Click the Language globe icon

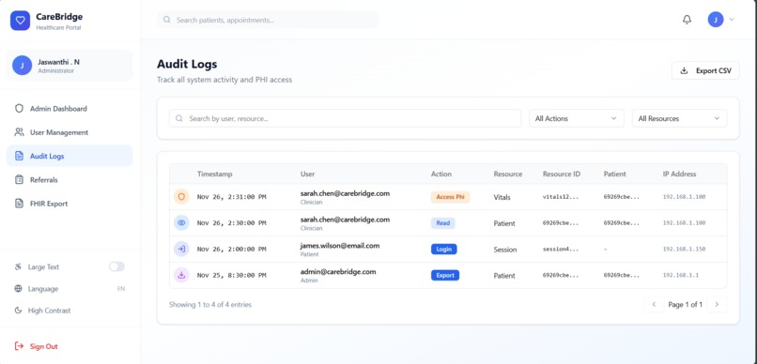click(x=19, y=289)
